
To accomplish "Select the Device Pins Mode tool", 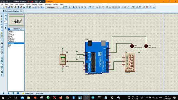I will point(2,39).
